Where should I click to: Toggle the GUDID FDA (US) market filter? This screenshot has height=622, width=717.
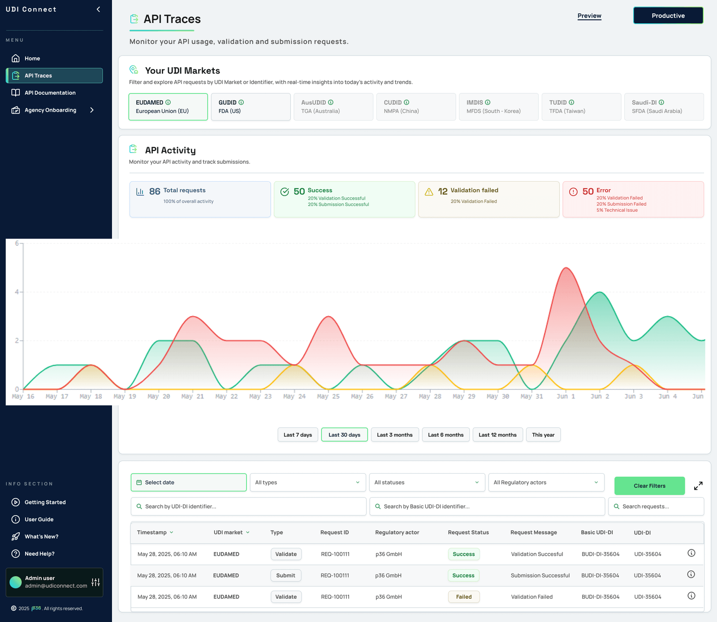click(x=251, y=107)
